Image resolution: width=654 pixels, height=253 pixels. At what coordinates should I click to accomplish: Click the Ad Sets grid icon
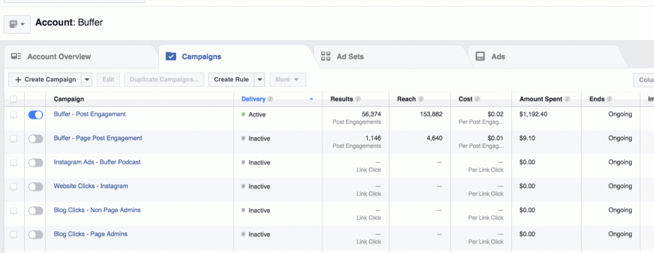325,57
